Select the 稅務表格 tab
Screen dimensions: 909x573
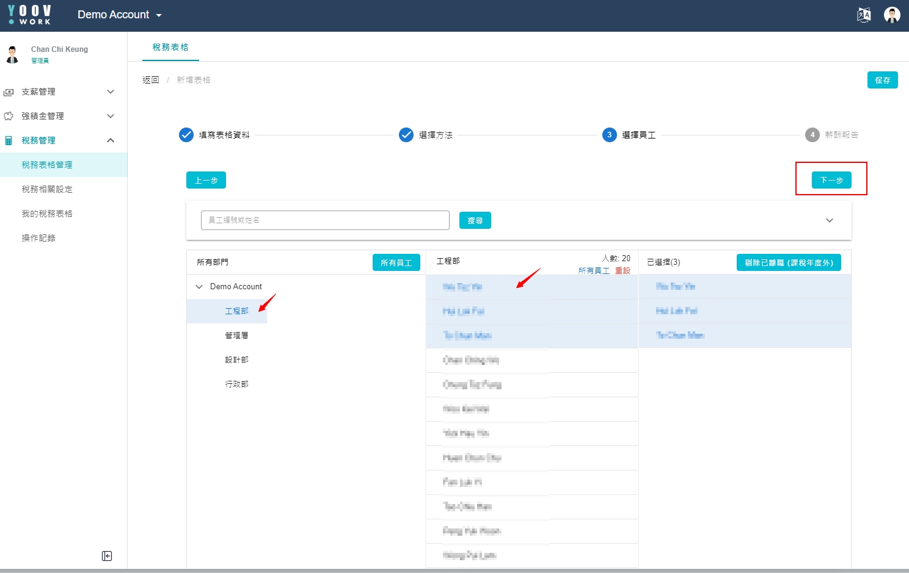170,47
